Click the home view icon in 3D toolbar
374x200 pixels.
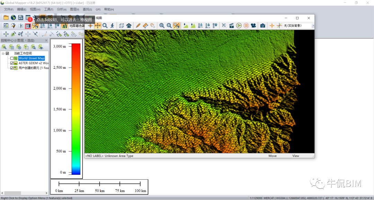pyautogui.click(x=129, y=26)
